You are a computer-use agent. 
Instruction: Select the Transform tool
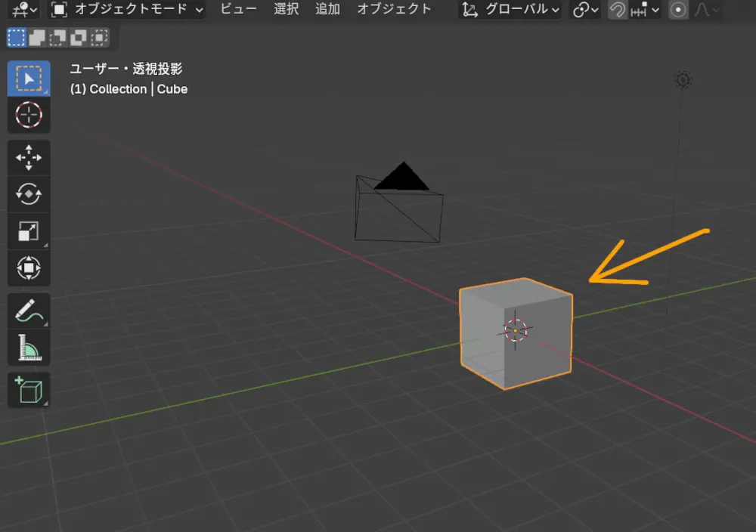pyautogui.click(x=29, y=268)
